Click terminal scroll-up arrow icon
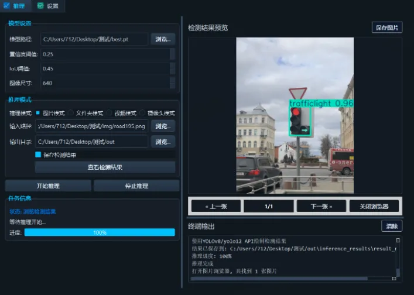 [398, 240]
